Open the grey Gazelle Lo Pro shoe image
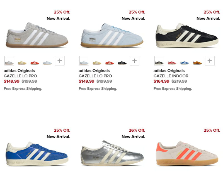Viewport: 223px width, 172px height. [x=37, y=35]
